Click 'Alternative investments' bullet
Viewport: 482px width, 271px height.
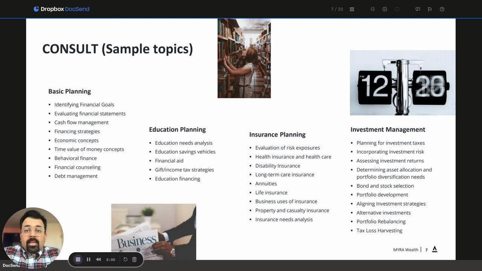(384, 213)
